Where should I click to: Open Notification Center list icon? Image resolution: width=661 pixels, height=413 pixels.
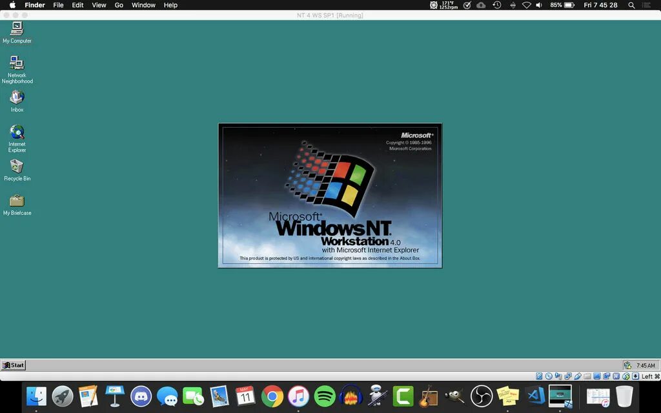coord(646,5)
